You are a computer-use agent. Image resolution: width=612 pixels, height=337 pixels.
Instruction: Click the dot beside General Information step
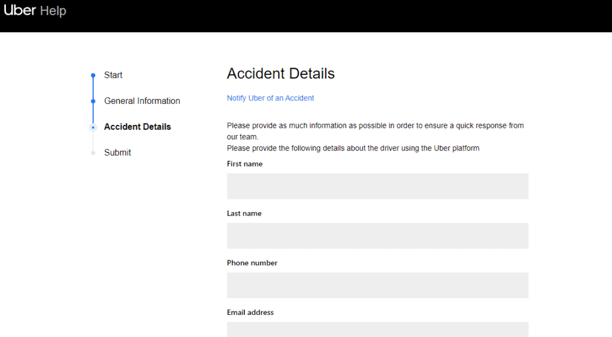(x=93, y=101)
